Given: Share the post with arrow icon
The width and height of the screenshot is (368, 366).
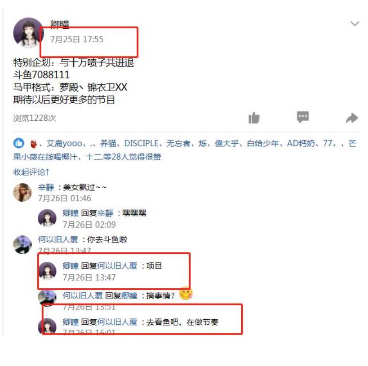Looking at the screenshot, I should point(352,118).
